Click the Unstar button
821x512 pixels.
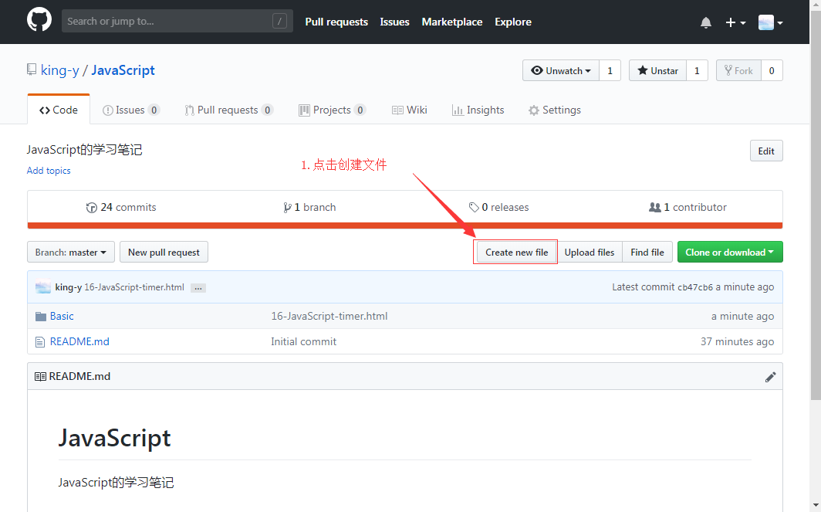click(x=657, y=70)
